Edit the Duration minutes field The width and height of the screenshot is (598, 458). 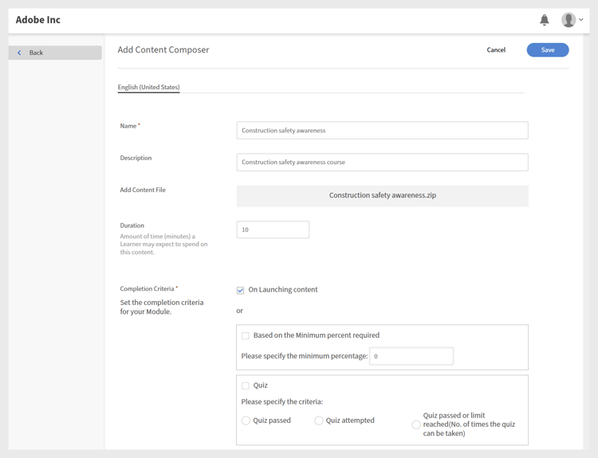(273, 229)
